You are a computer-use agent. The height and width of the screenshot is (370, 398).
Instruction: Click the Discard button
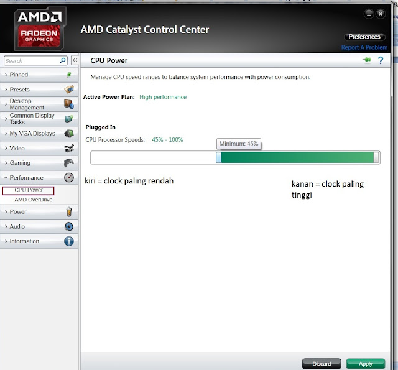322,364
